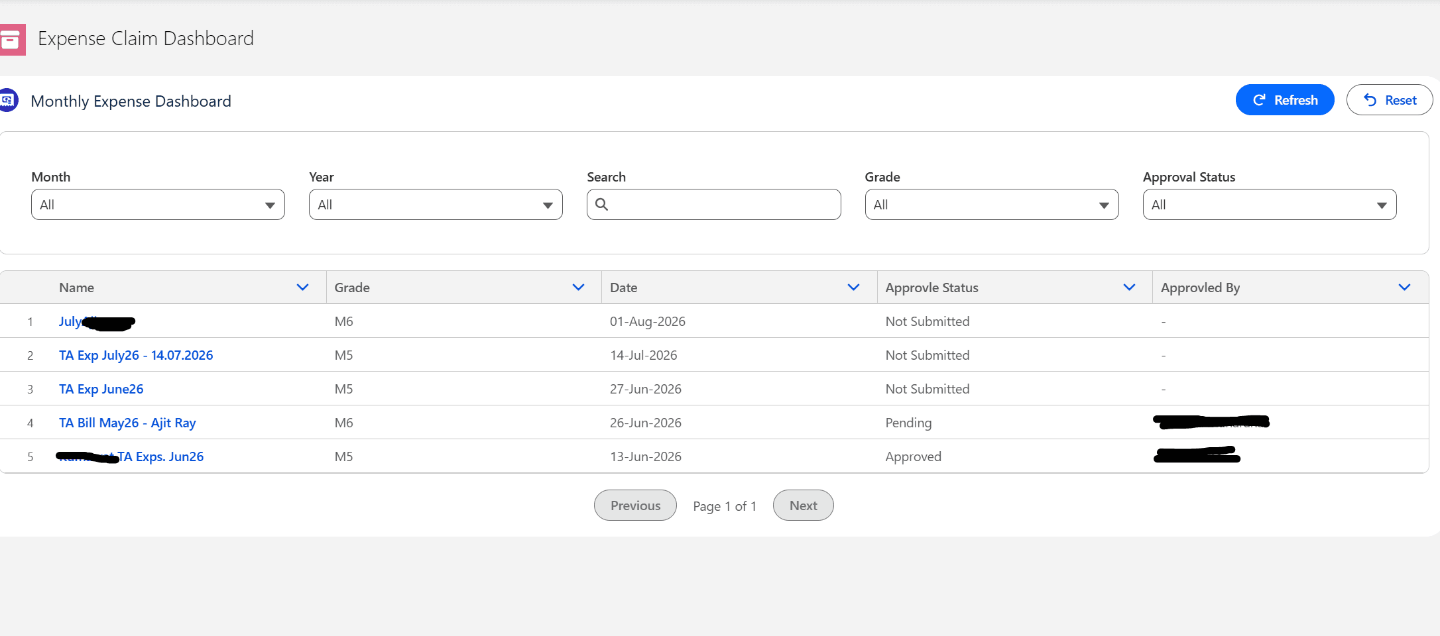The width and height of the screenshot is (1440, 636).
Task: Open the Grade column header menu chevron
Action: (578, 288)
